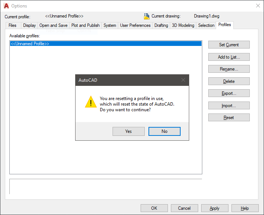Viewport: 264px width, 215px height.
Task: Click the Import profile button
Action: [x=229, y=106]
